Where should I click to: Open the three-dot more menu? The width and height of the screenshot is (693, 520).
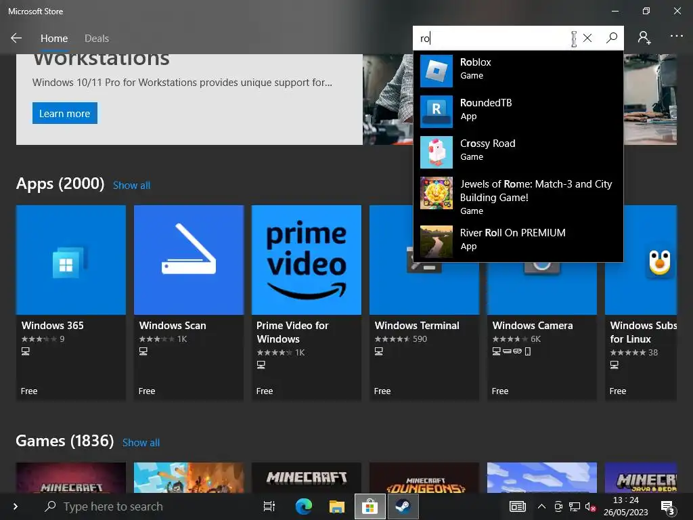676,36
